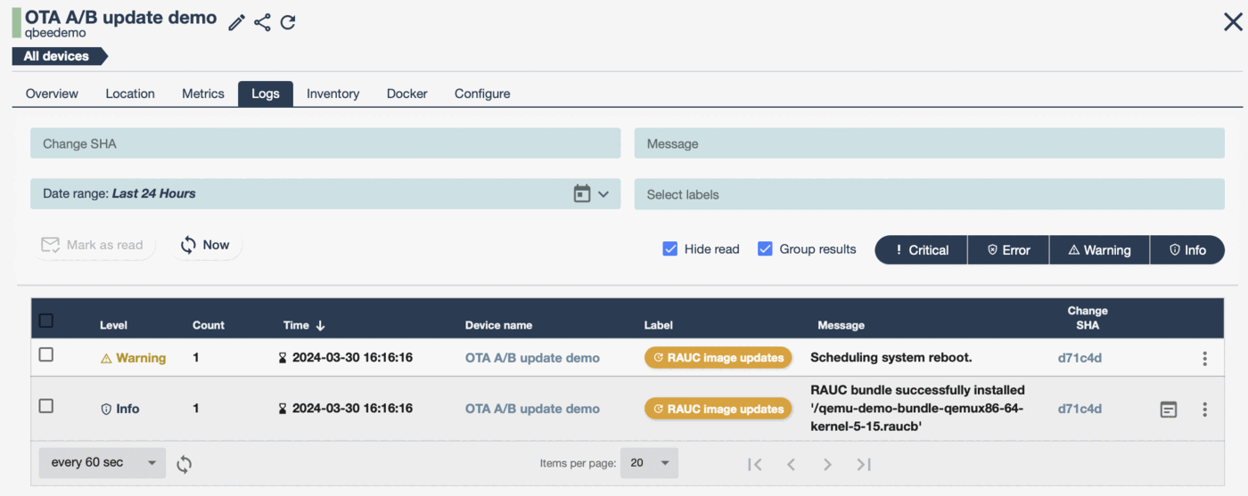Screen dimensions: 1248x496
Task: Filter logs by Critical level
Action: point(921,250)
